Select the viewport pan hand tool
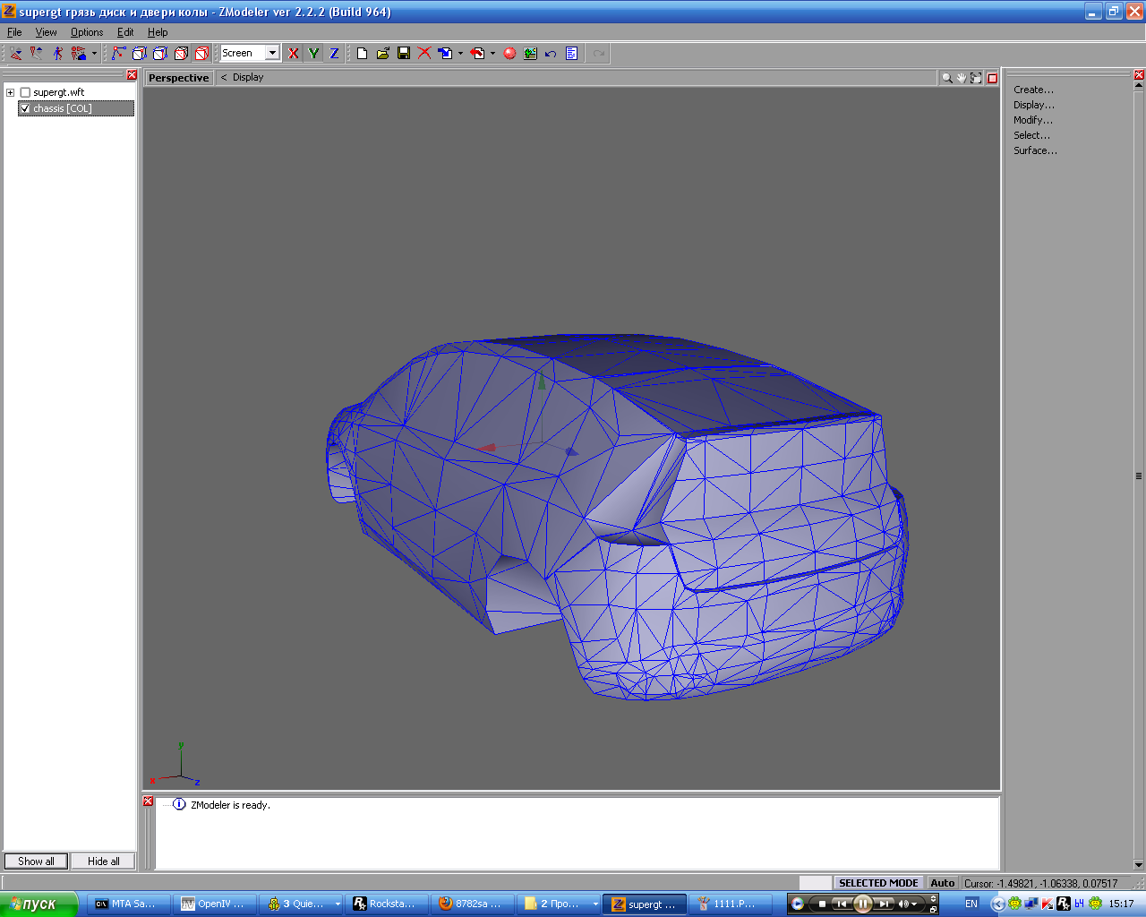The width and height of the screenshot is (1146, 917). point(962,78)
